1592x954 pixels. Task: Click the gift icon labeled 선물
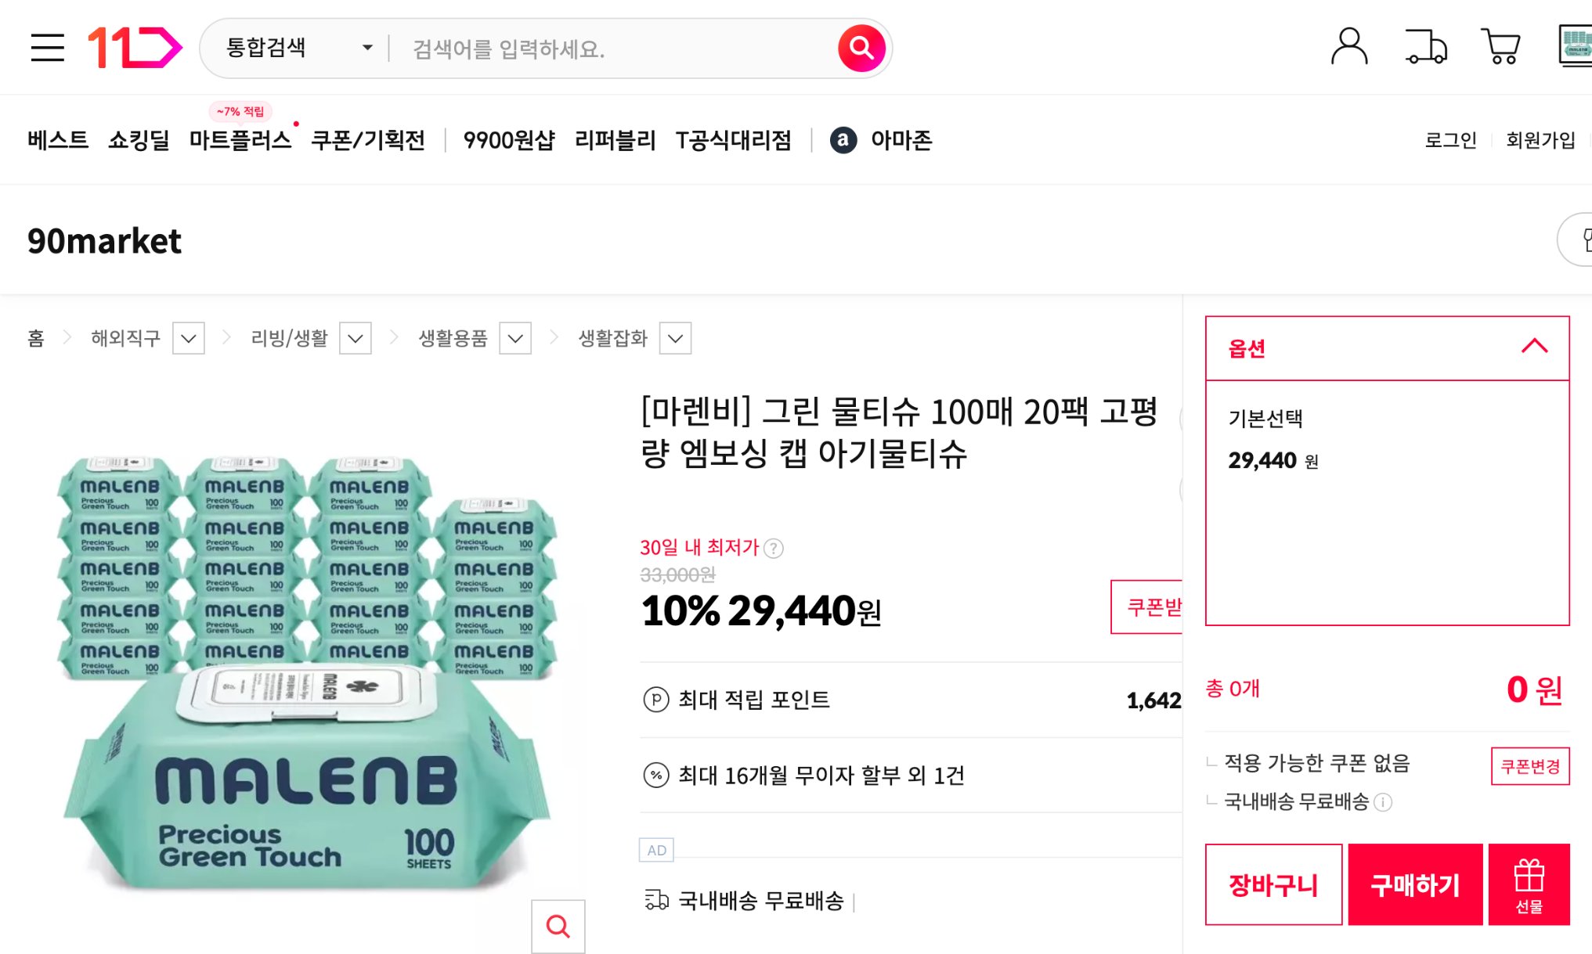click(1528, 884)
